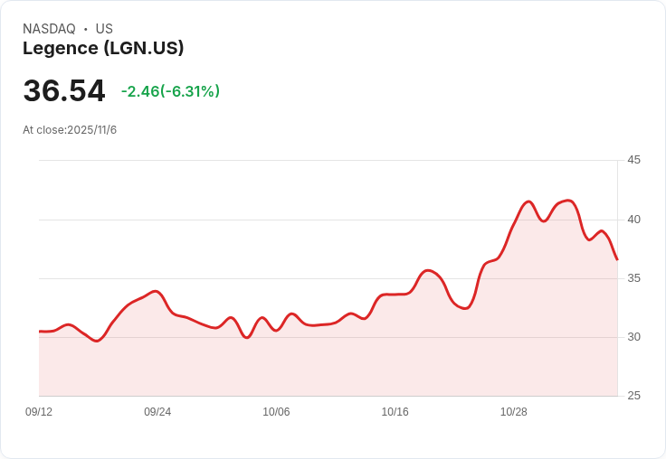Select the 35 price axis label
This screenshot has height=459, width=666.
(x=633, y=277)
